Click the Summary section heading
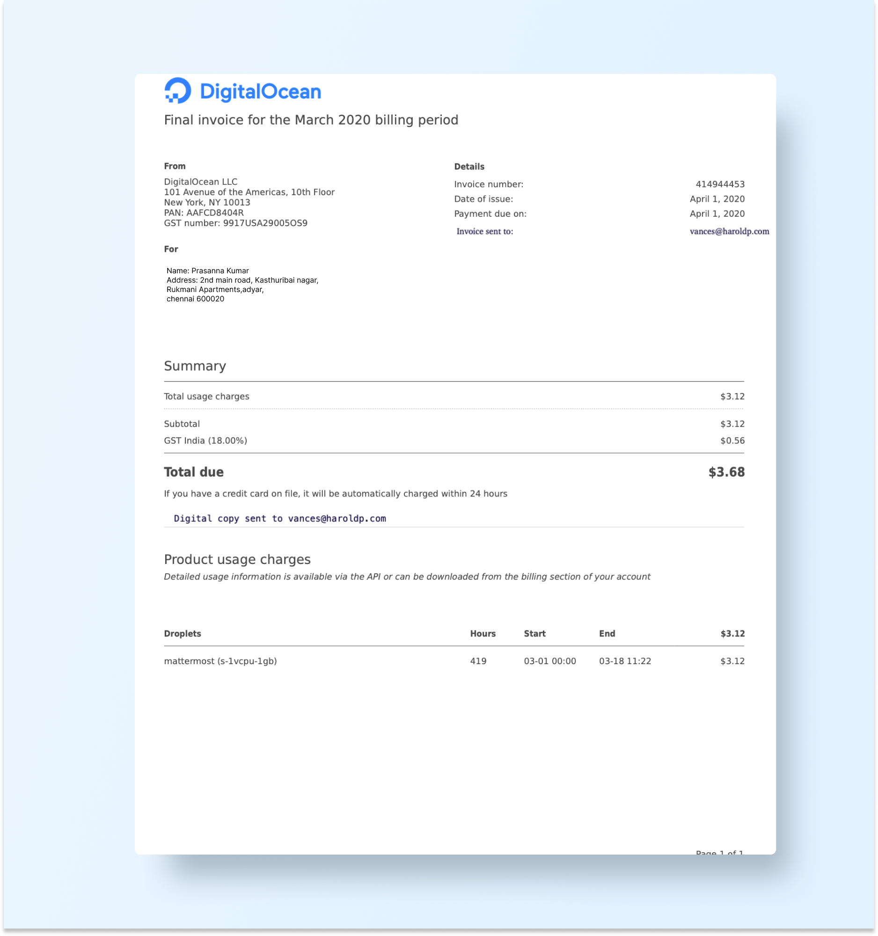This screenshot has height=936, width=878. point(195,366)
